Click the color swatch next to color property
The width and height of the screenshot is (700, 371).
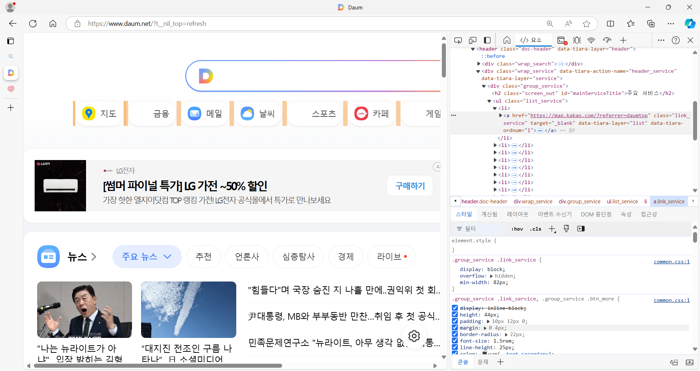[x=485, y=354]
